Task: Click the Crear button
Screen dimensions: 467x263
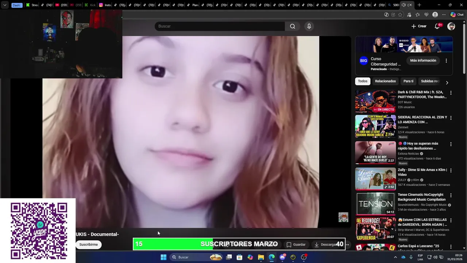Action: click(419, 26)
